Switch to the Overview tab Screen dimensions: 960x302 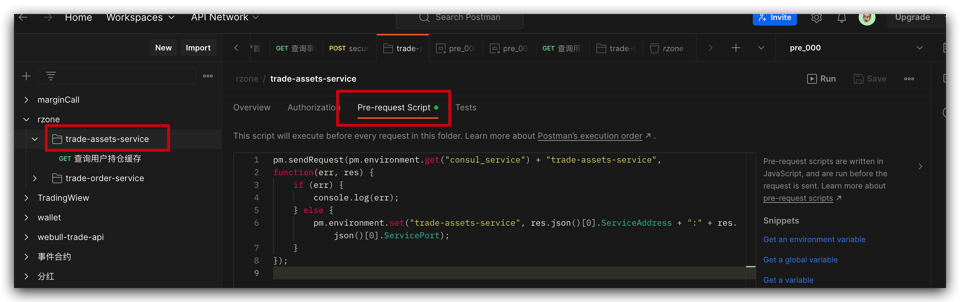click(x=252, y=108)
